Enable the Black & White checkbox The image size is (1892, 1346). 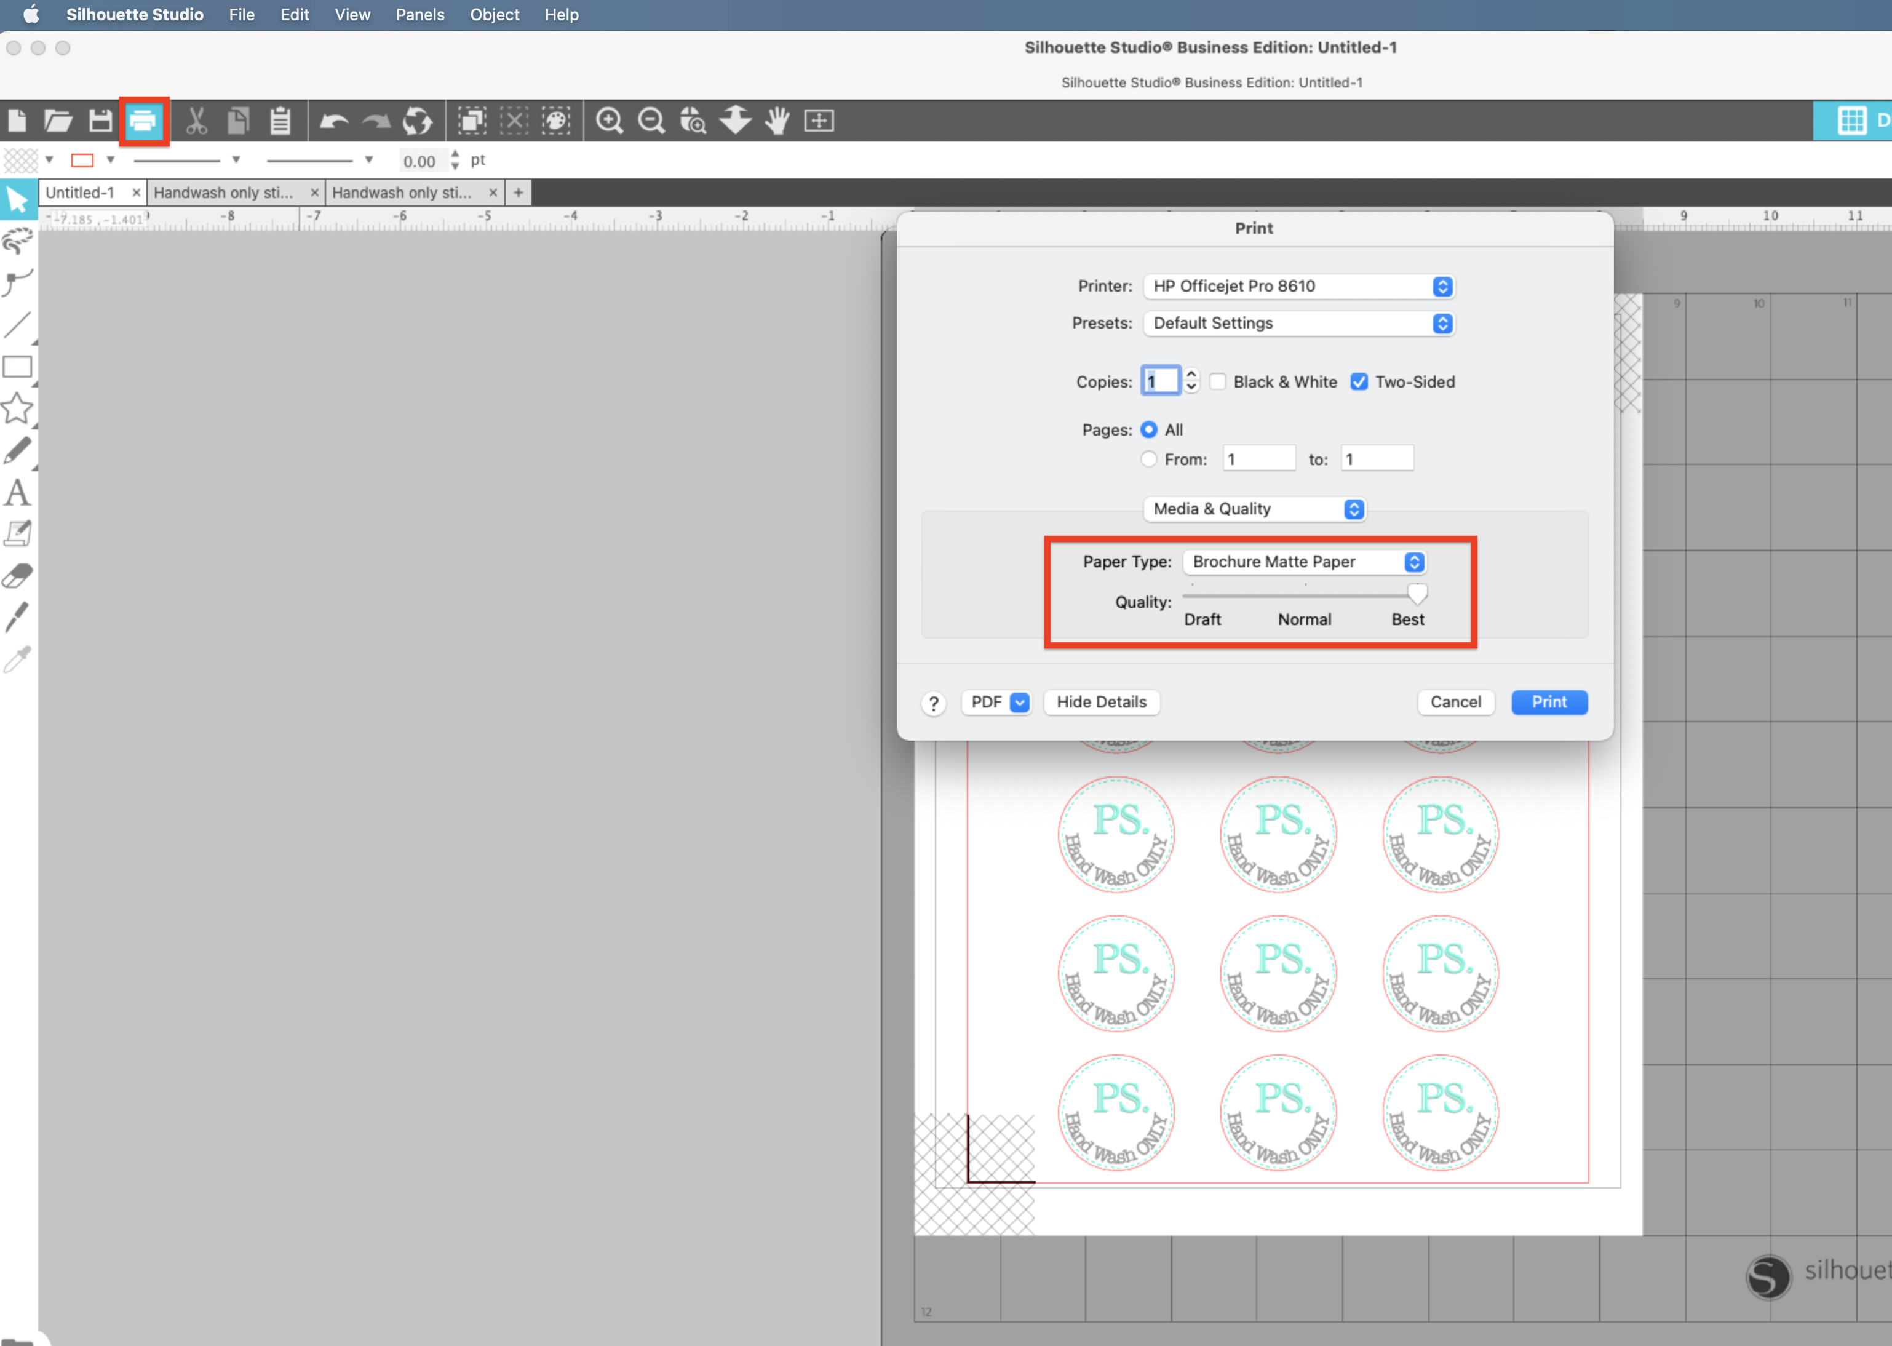pyautogui.click(x=1217, y=382)
